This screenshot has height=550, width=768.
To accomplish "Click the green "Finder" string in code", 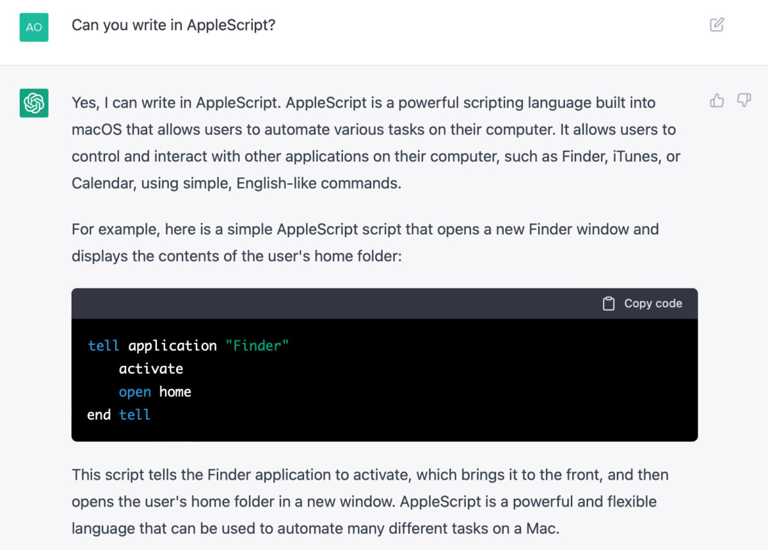I will click(257, 346).
